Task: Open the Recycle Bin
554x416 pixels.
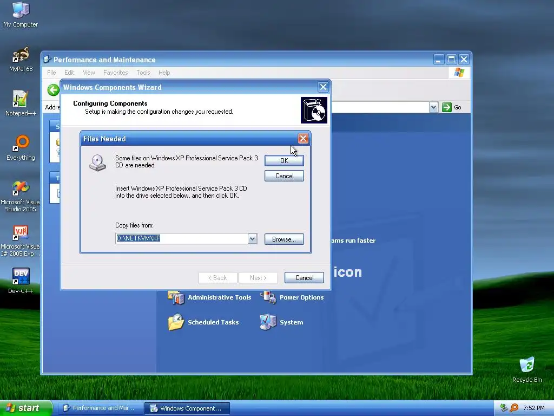Action: coord(527,369)
